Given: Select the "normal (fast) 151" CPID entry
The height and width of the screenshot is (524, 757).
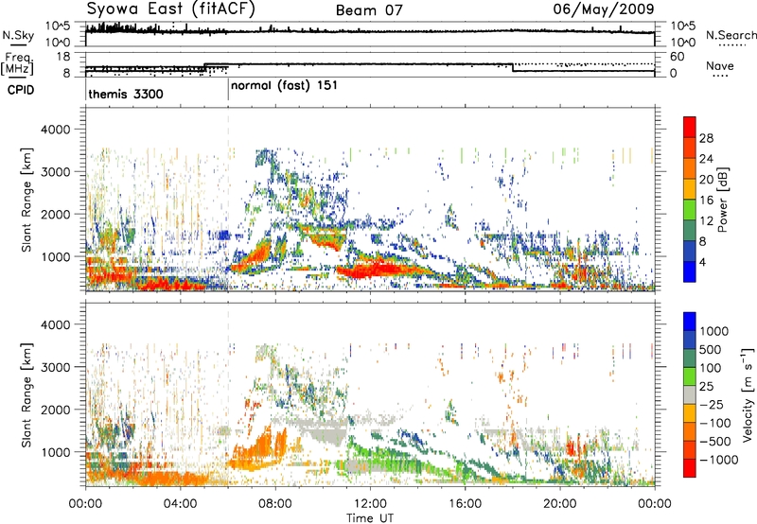Looking at the screenshot, I should pos(284,86).
